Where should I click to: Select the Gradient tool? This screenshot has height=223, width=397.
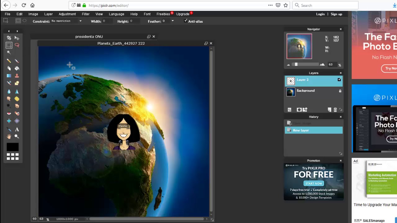pyautogui.click(x=9, y=76)
